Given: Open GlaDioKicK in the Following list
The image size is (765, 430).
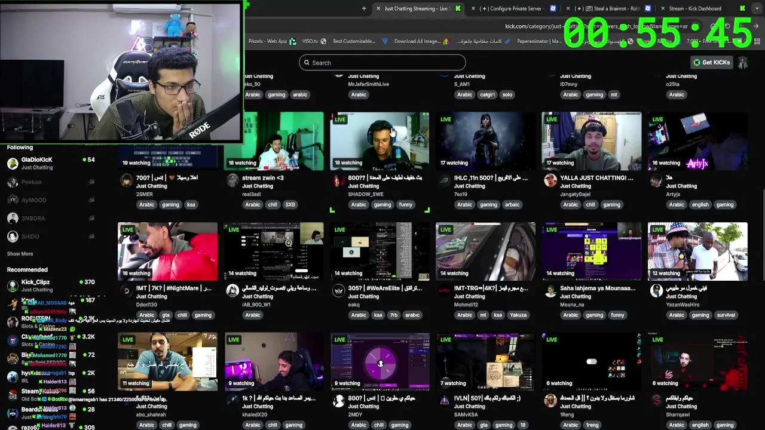Looking at the screenshot, I should tap(51, 163).
